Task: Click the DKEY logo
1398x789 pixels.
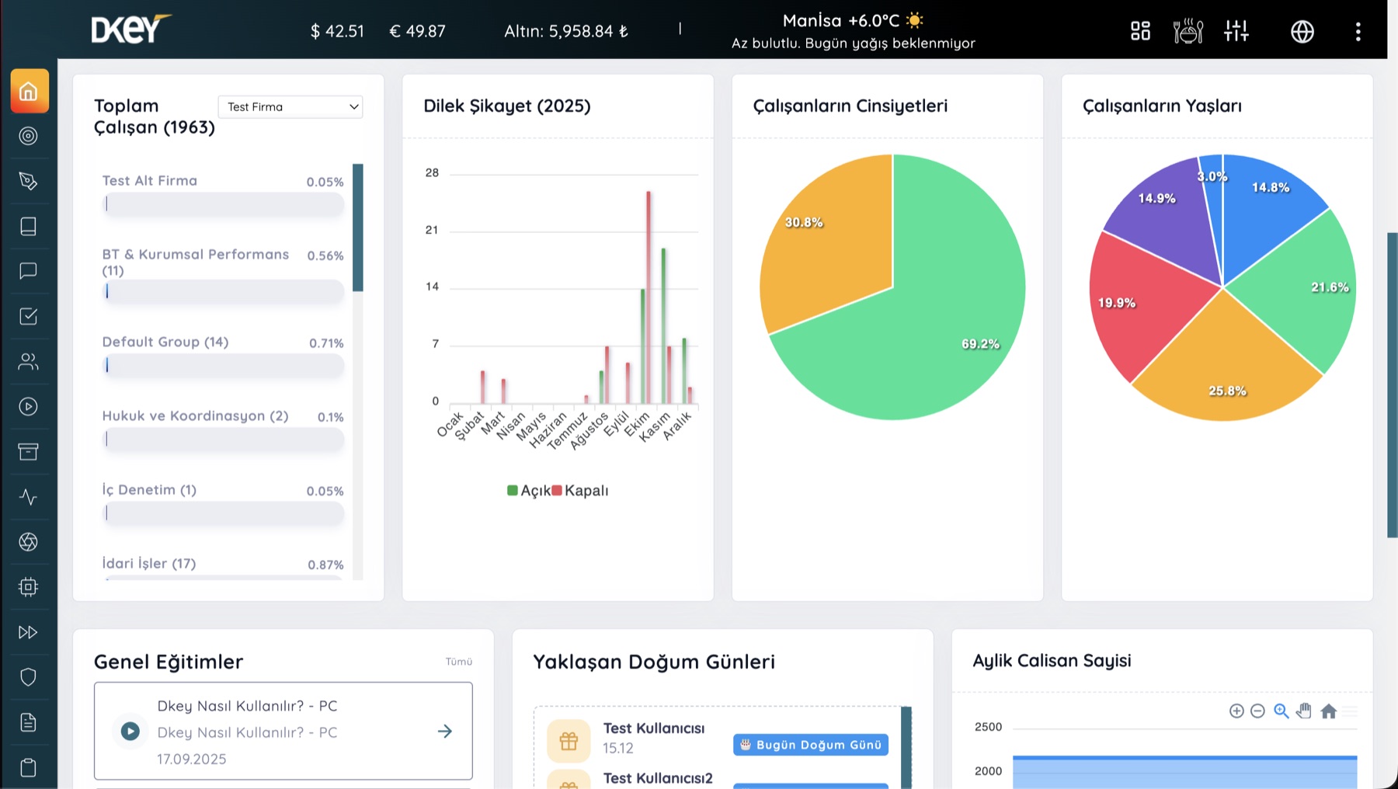Action: (130, 30)
